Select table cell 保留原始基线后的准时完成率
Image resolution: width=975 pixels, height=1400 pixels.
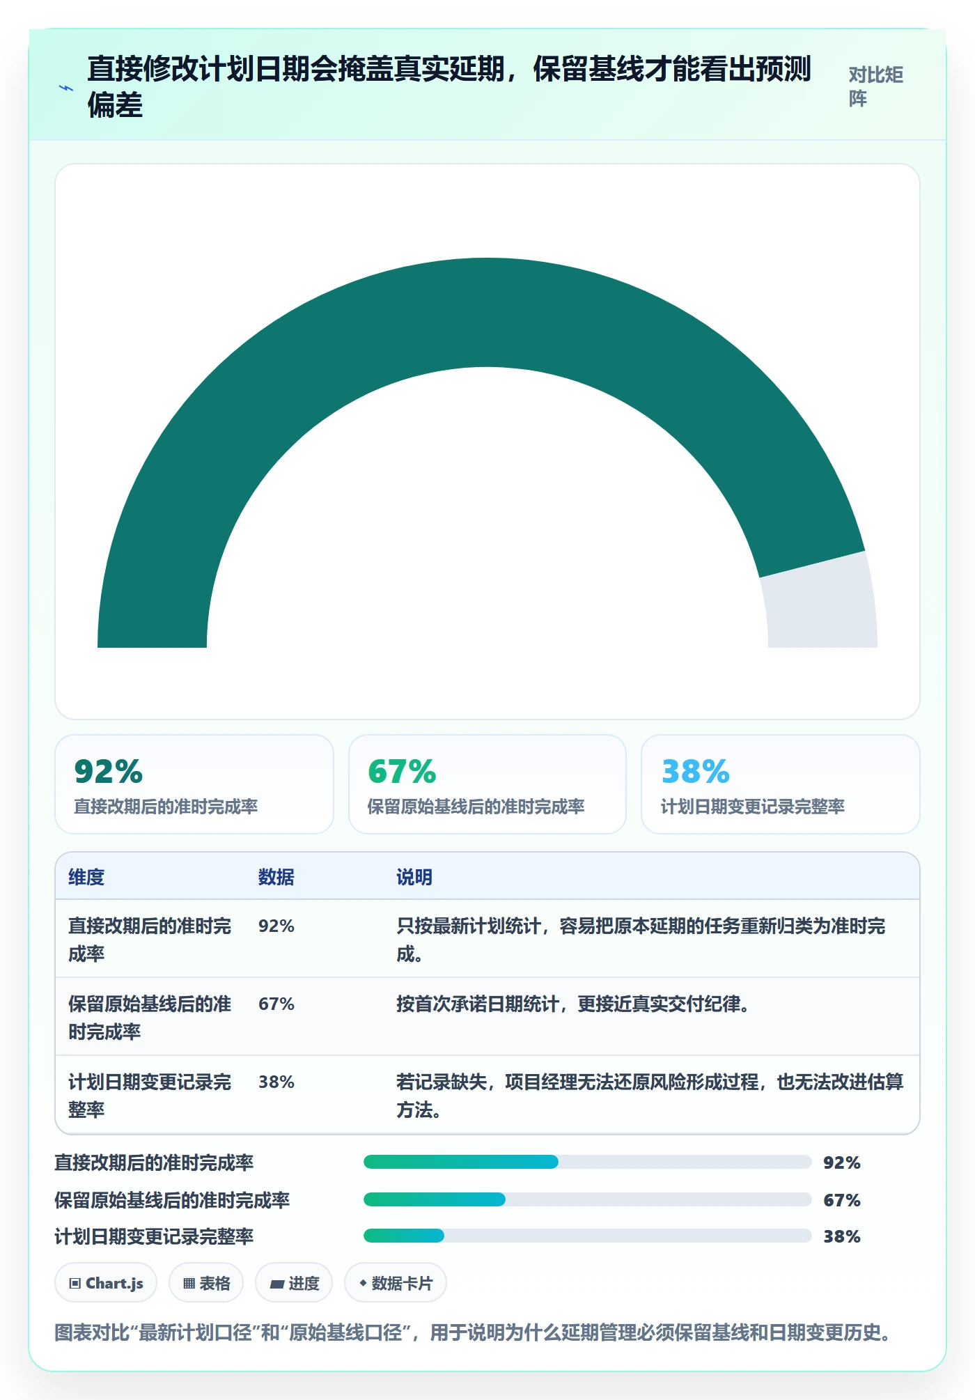pyautogui.click(x=150, y=1018)
